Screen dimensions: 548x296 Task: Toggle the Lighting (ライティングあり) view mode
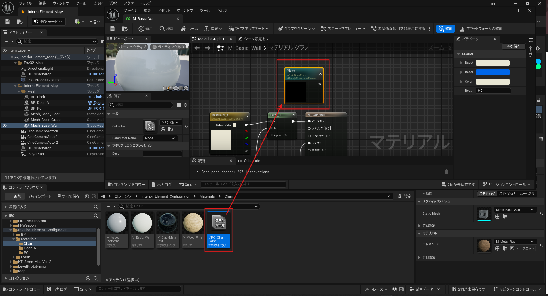(x=168, y=47)
